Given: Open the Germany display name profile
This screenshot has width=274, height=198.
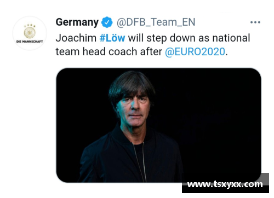Looking at the screenshot, I should click(x=77, y=22).
